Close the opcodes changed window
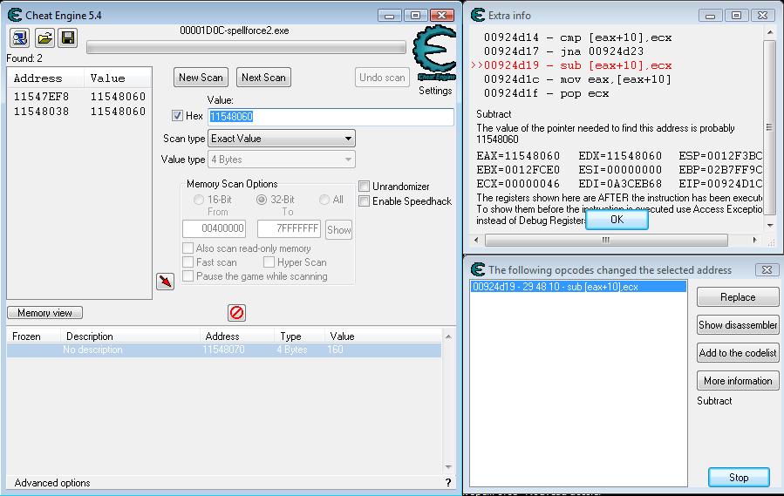Image resolution: width=784 pixels, height=496 pixels. click(767, 270)
